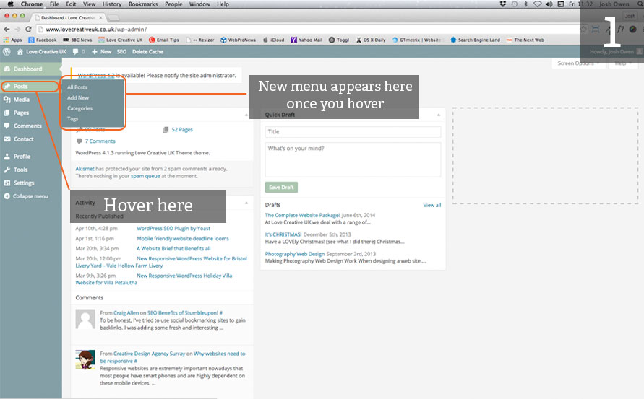Collapse the Activity widget
644x399 pixels.
click(246, 203)
